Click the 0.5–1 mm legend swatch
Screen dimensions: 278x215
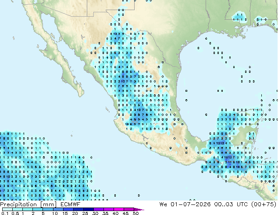pos(18,209)
